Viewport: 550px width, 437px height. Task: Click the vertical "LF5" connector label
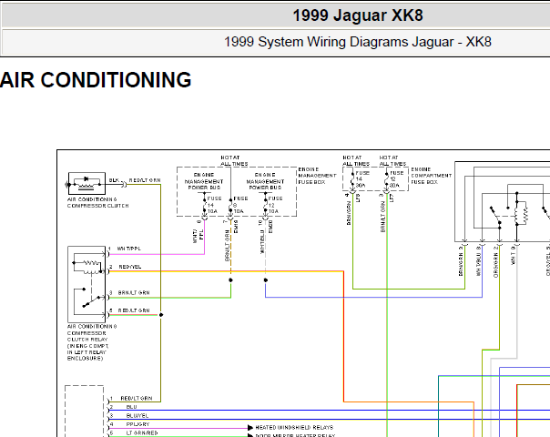(358, 198)
